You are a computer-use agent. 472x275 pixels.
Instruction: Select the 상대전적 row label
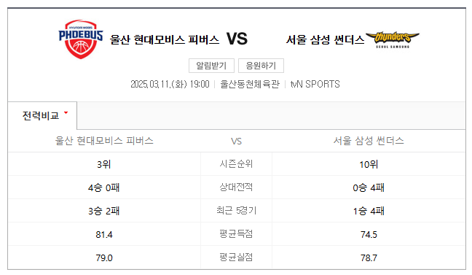[236, 187]
